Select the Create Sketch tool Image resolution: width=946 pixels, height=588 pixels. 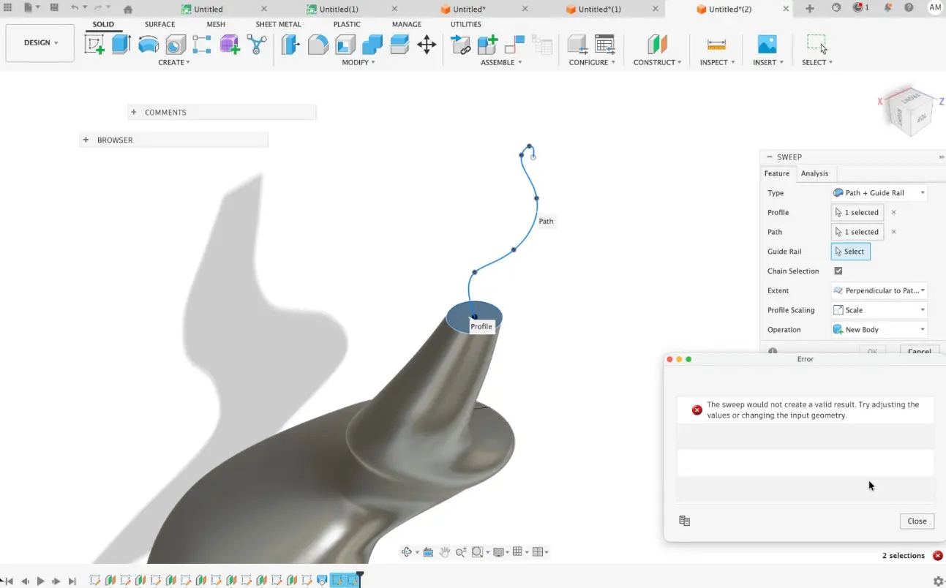93,45
